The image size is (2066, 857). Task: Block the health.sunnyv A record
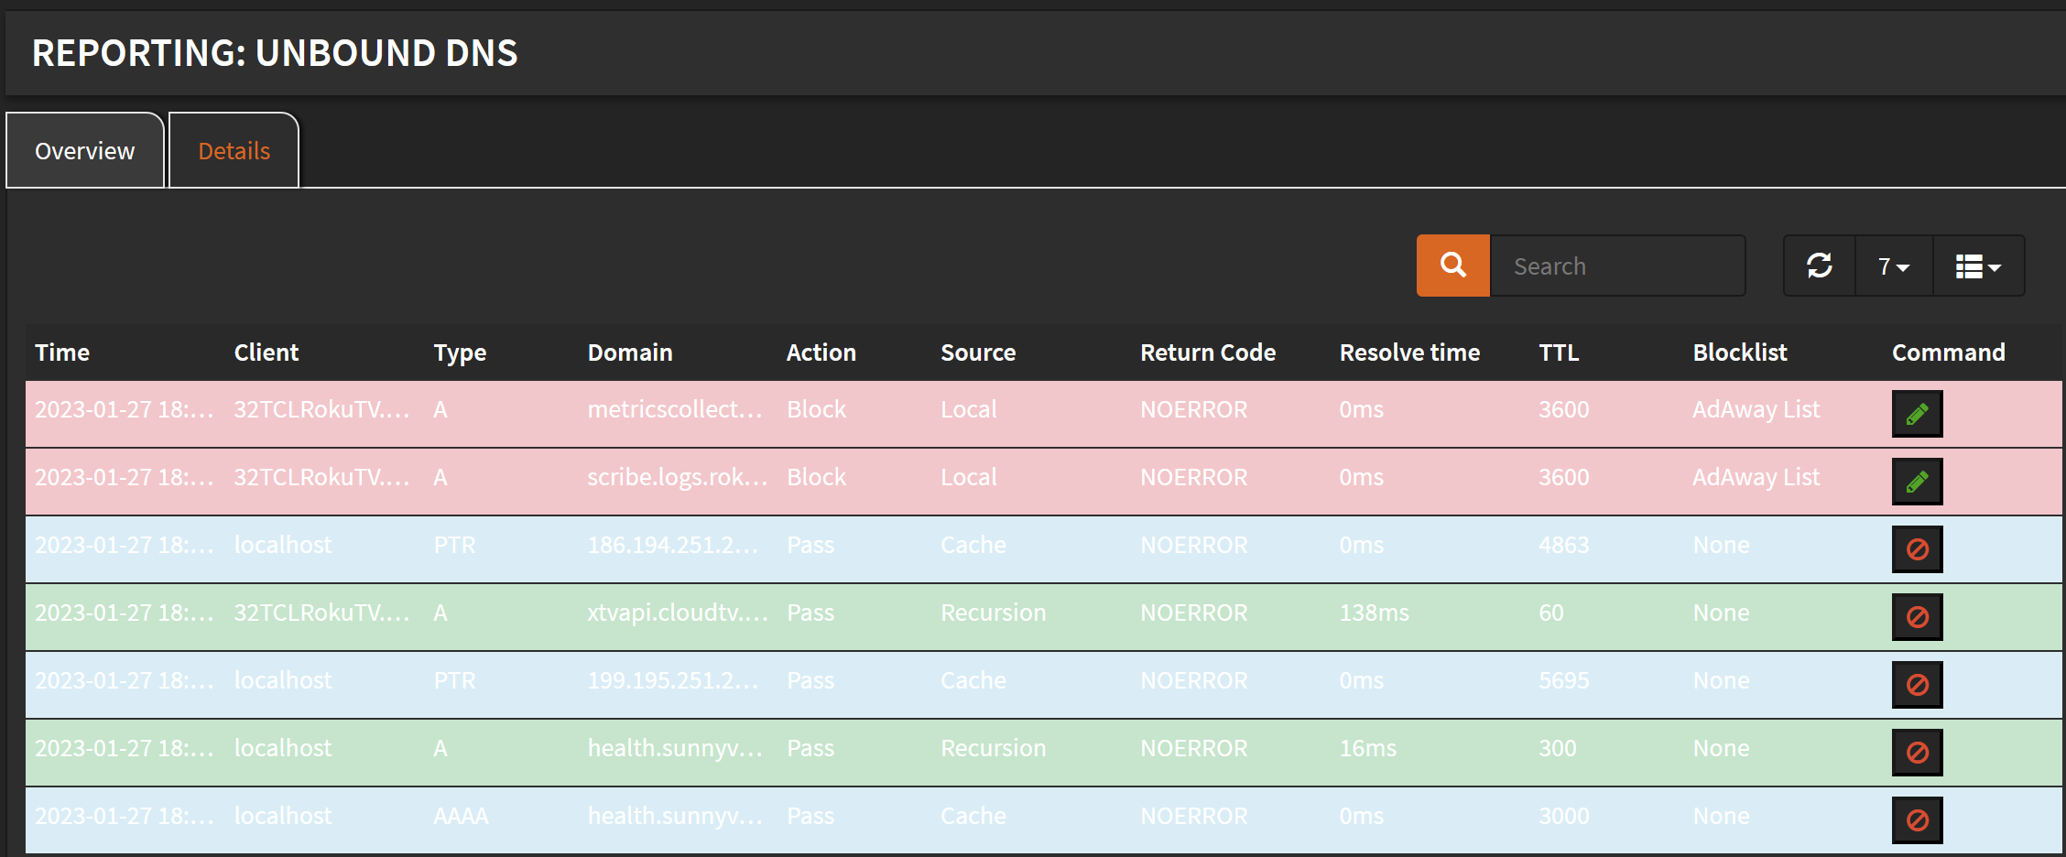click(x=1917, y=752)
